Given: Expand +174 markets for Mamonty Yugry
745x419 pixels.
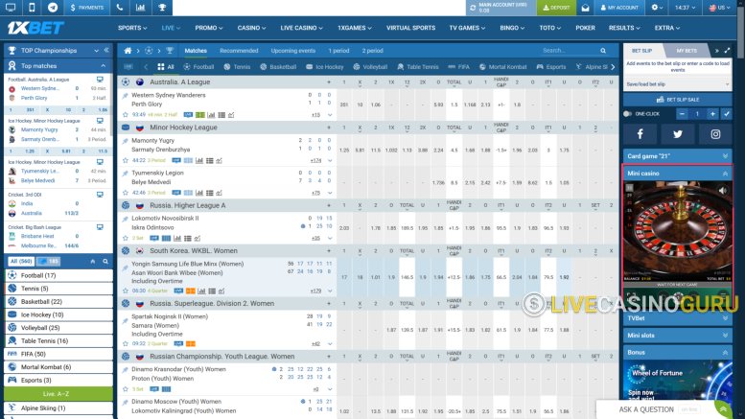Looking at the screenshot, I should tap(315, 160).
